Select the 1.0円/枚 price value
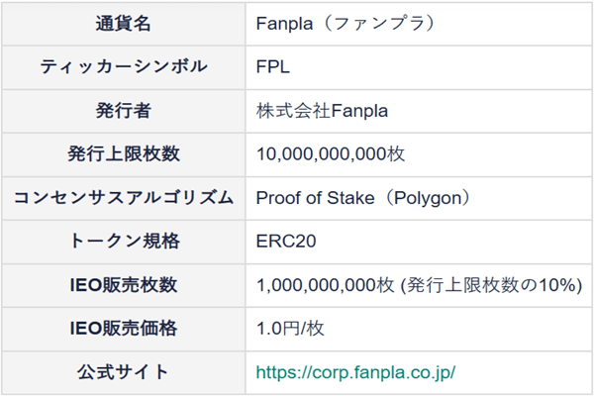 pos(290,329)
